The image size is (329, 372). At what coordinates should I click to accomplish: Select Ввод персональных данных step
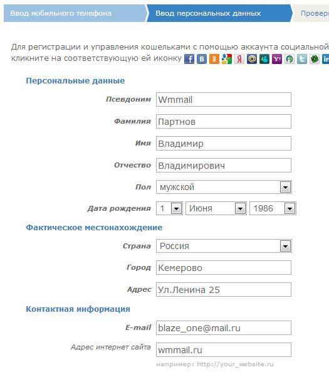pyautogui.click(x=219, y=13)
